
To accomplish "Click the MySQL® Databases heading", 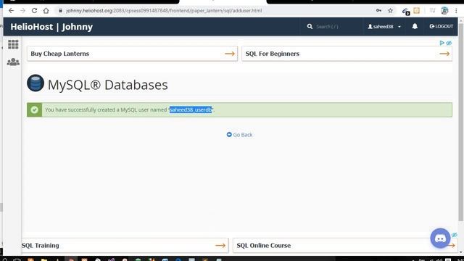I will 108,85.
